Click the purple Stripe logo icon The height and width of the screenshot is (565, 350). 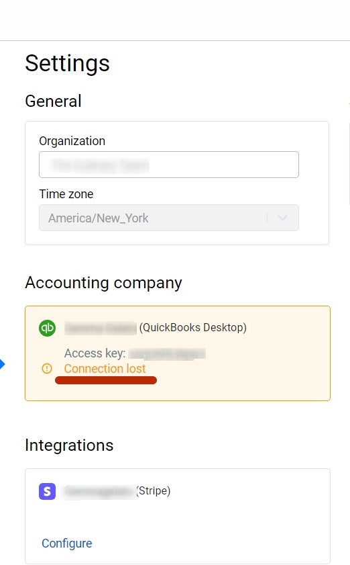pos(47,491)
